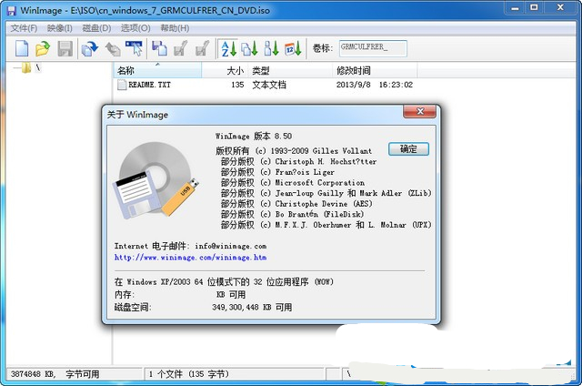Sort by the 大小 column header
The image size is (582, 386).
point(225,70)
